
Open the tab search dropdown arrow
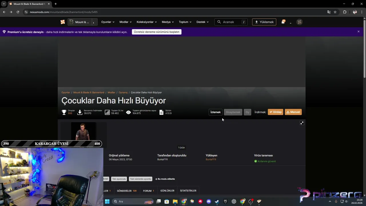click(4, 4)
